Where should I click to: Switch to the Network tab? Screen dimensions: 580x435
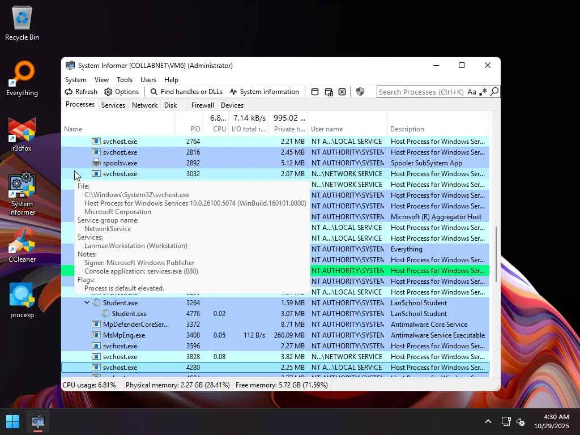144,105
